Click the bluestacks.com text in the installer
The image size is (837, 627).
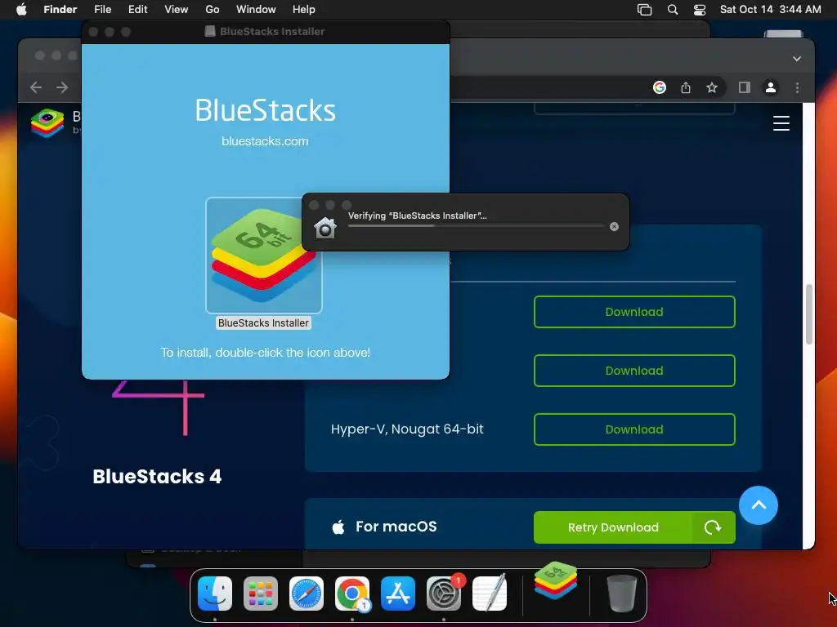click(x=265, y=141)
